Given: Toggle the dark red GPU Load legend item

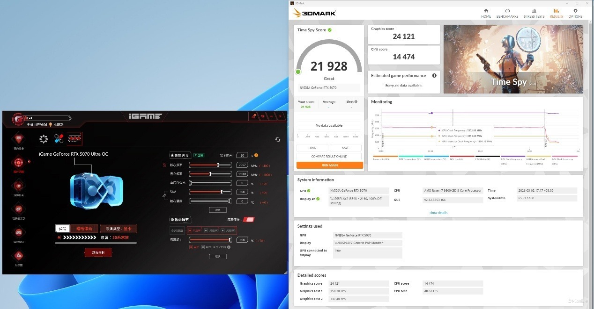Looking at the screenshot, I should tap(462, 158).
